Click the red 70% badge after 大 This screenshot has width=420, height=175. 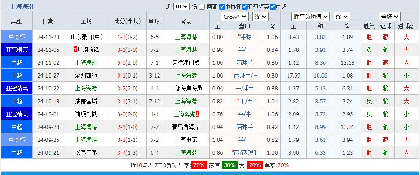[255, 165]
